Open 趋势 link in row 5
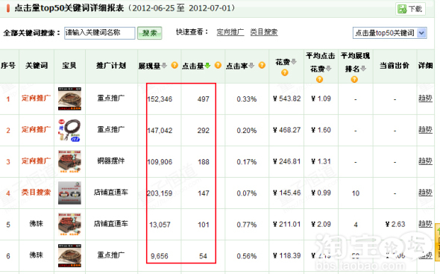 pyautogui.click(x=425, y=224)
